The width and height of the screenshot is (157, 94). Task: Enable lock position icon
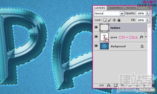(x=114, y=20)
